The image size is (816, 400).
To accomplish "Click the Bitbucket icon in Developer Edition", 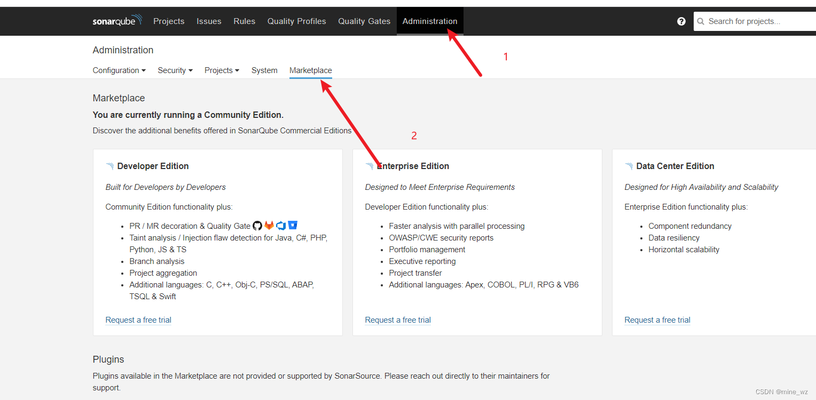I will (x=293, y=225).
